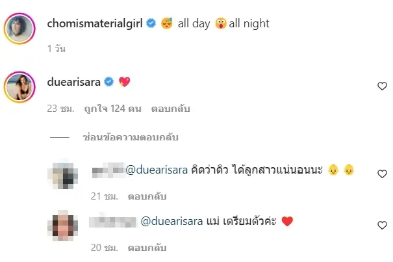Click the 1 วัน post timestamp

(57, 49)
